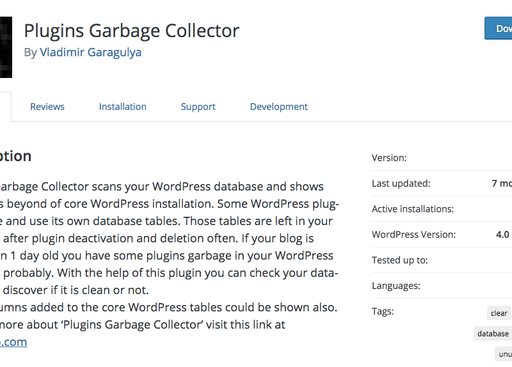Screen dimensions: 512x367
Task: Click the Plugins Garbage Collector title
Action: click(x=132, y=31)
